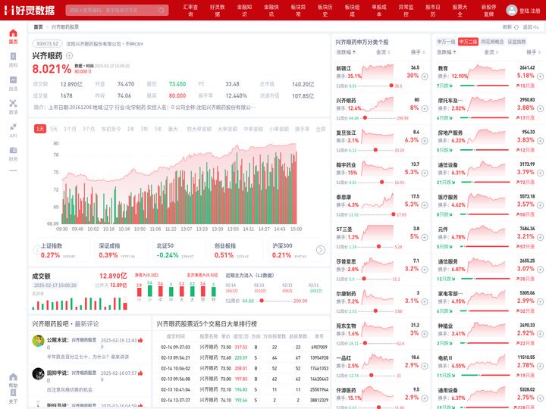This screenshot has width=546, height=409.
Task: Click the 好灵数据 logo
Action: pos(30,10)
